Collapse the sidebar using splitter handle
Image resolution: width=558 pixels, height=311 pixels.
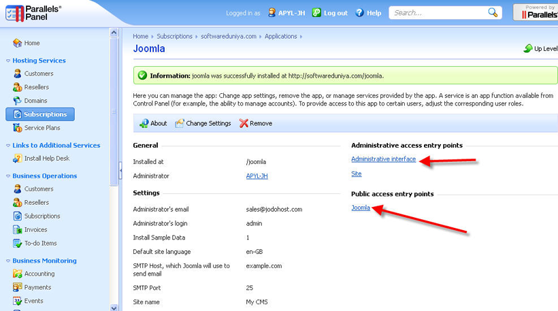[x=120, y=170]
